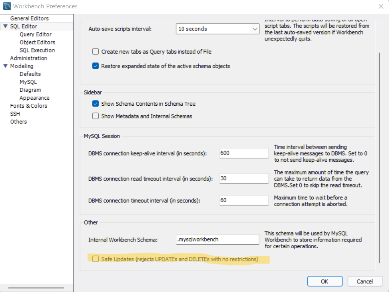Click the read timeout interval field showing 30
Screen dimensions: 389x292
244,178
